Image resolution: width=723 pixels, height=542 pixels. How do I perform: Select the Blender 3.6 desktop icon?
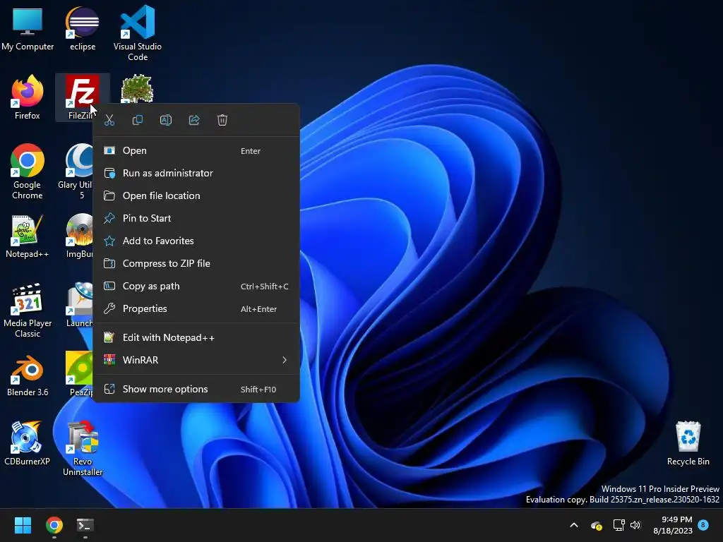28,374
